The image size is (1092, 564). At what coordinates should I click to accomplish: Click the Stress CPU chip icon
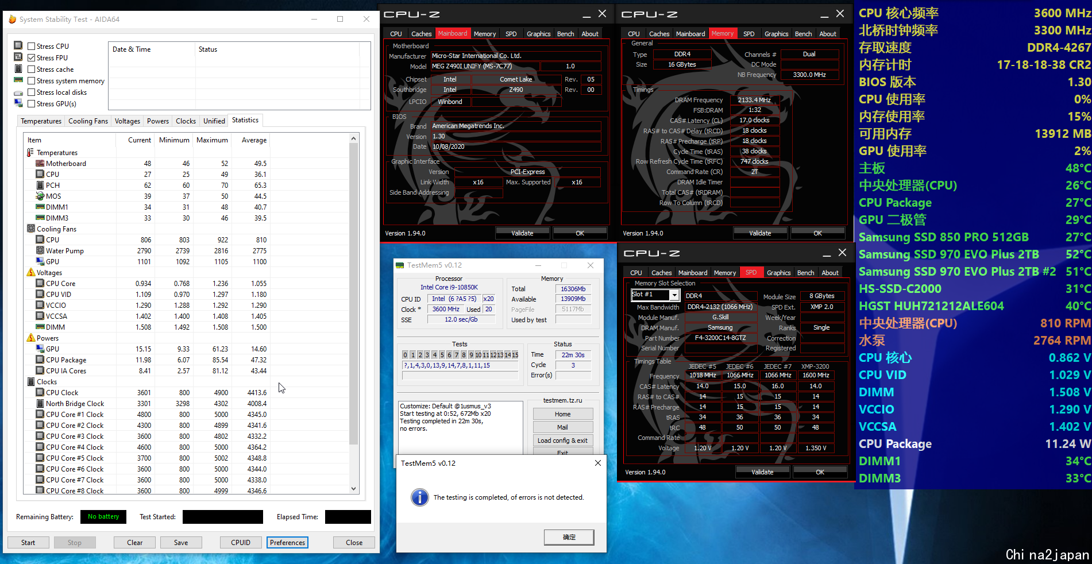pos(18,45)
